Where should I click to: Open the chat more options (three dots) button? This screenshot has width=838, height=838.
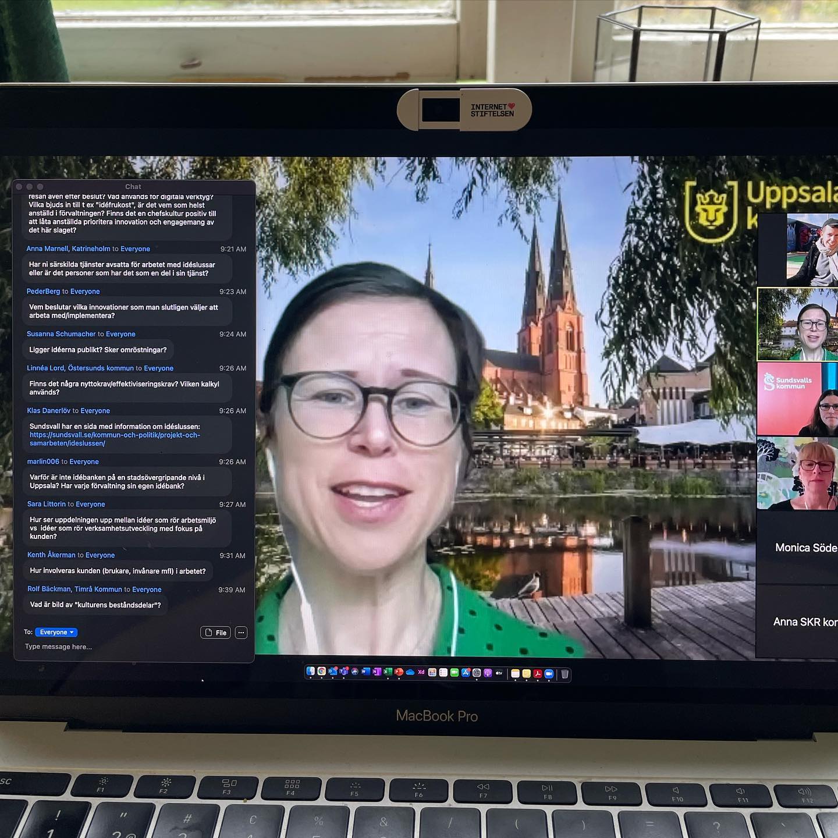[241, 633]
